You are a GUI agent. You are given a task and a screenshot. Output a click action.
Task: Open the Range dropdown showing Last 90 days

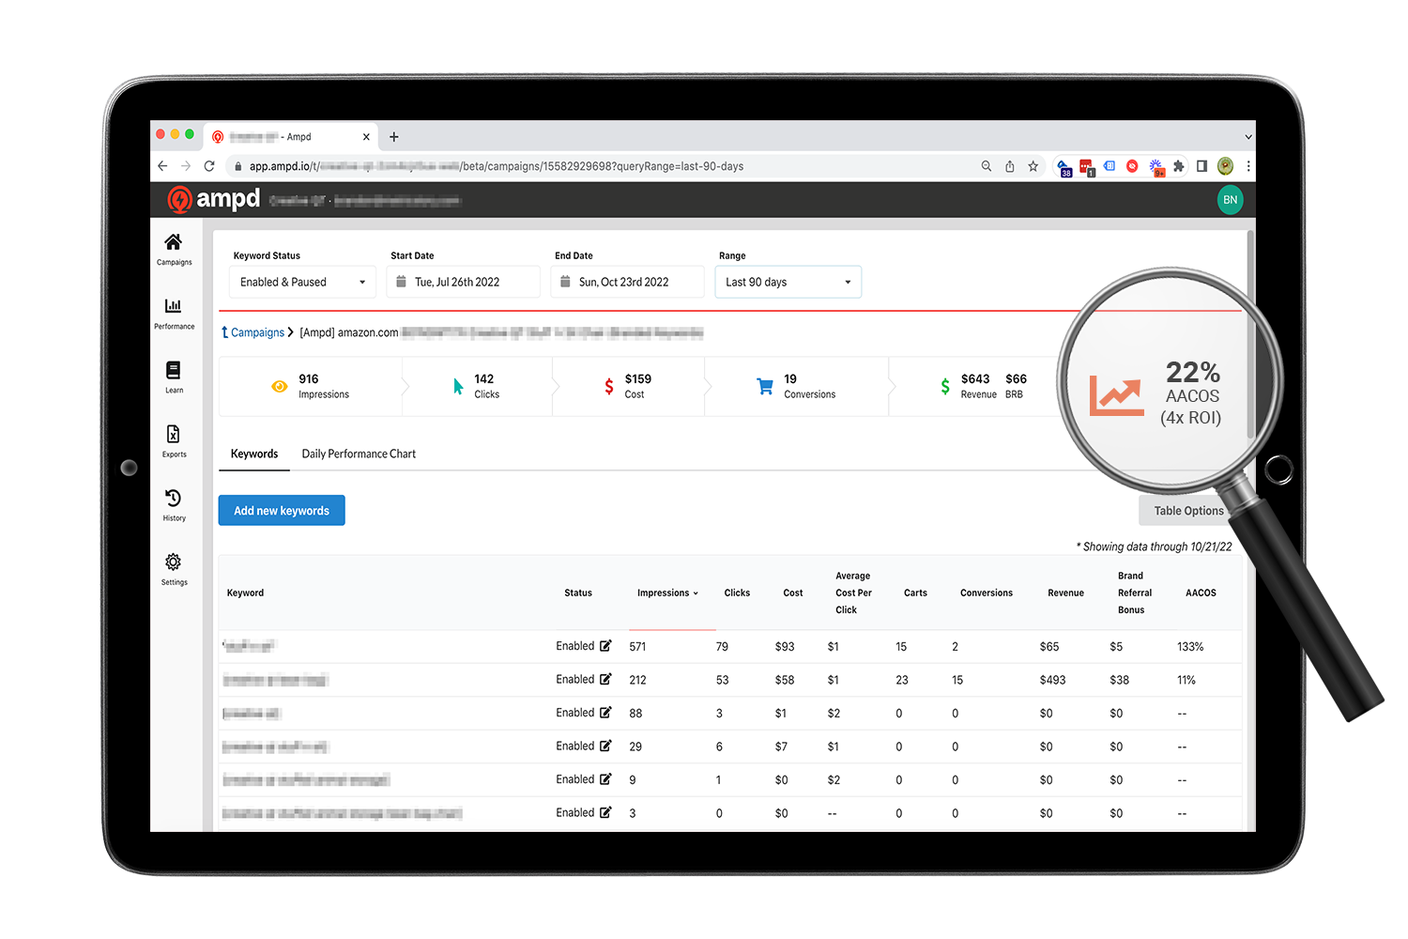(788, 282)
